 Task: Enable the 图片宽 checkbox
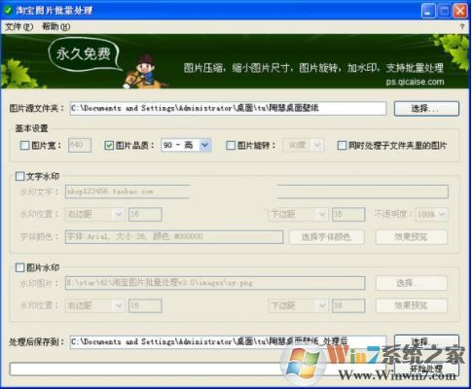coord(25,145)
